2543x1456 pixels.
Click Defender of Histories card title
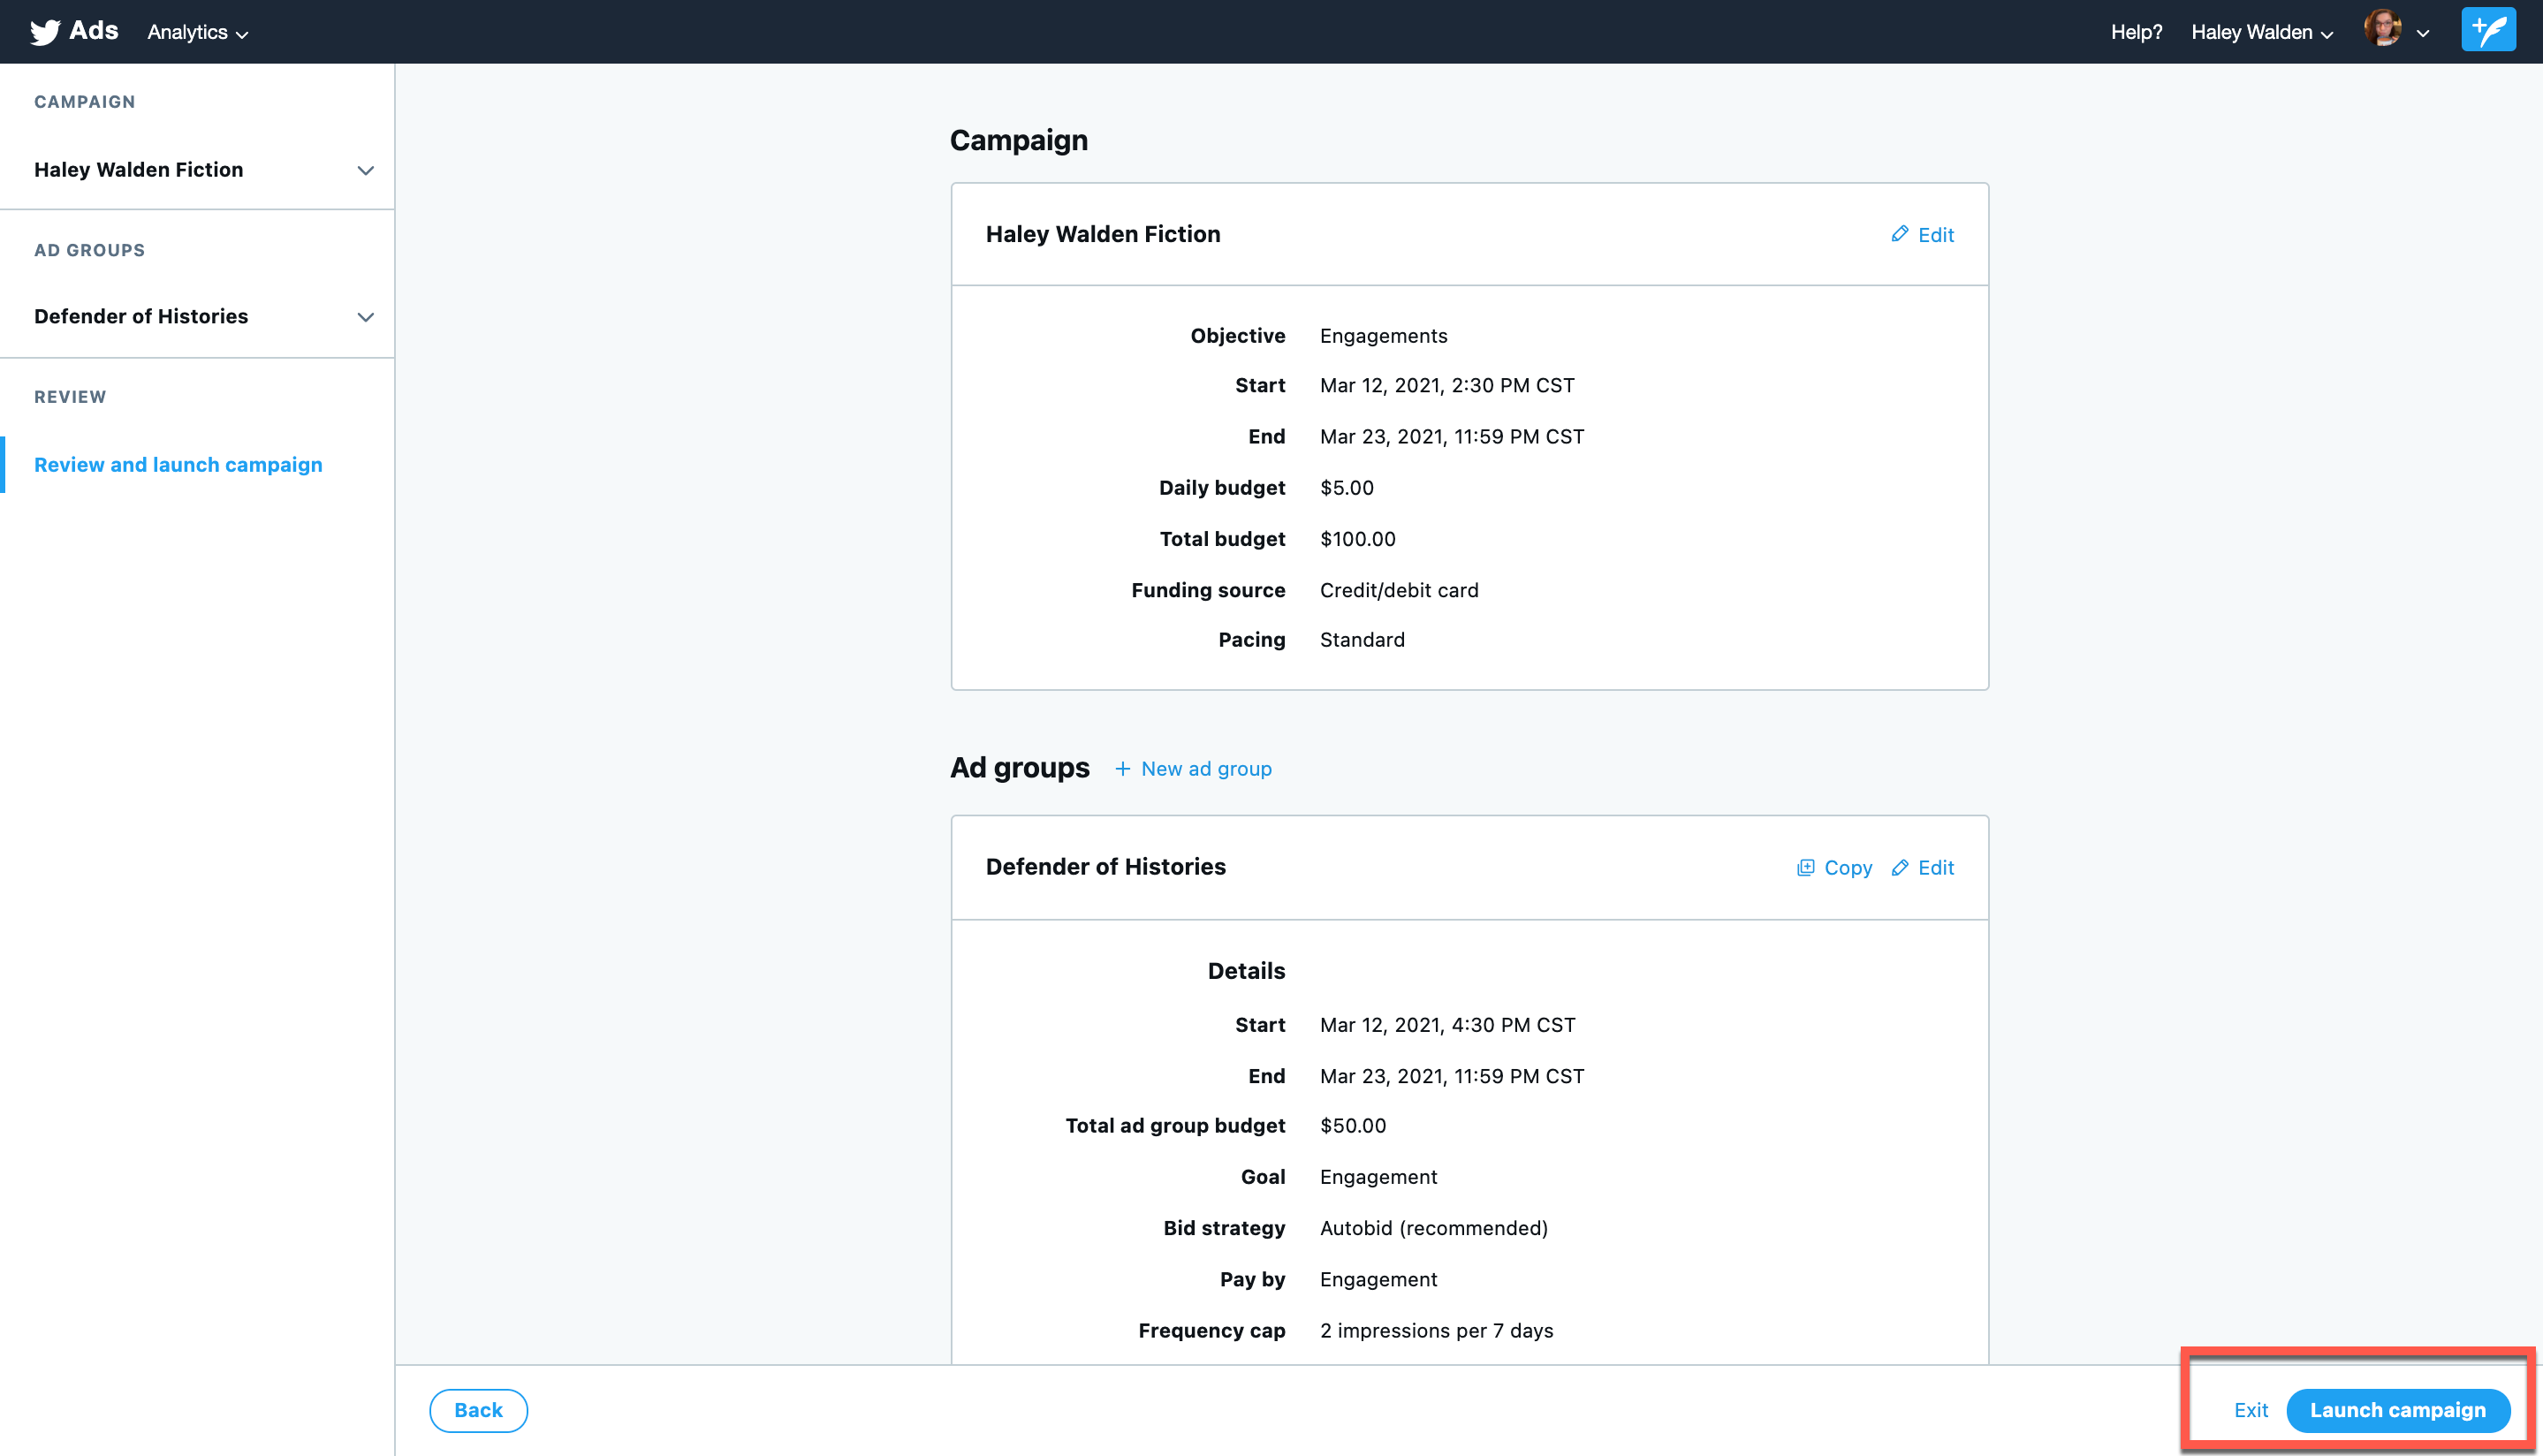click(x=1105, y=867)
